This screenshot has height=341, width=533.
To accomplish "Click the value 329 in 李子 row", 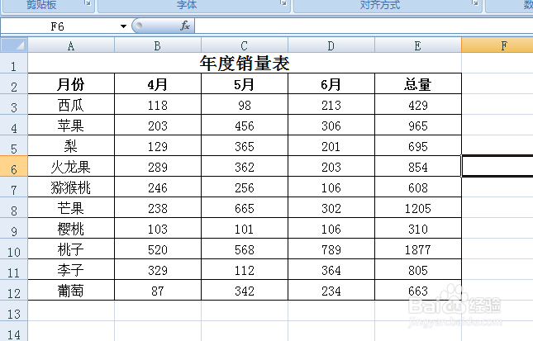I will coord(158,270).
